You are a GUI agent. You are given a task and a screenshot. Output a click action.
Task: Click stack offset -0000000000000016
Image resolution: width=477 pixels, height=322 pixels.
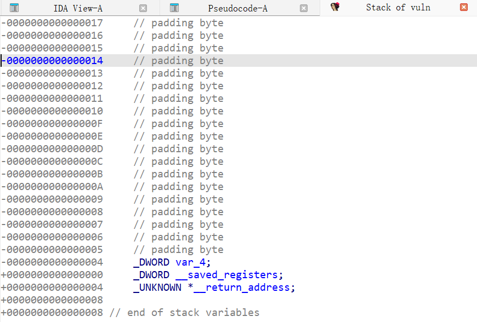52,36
